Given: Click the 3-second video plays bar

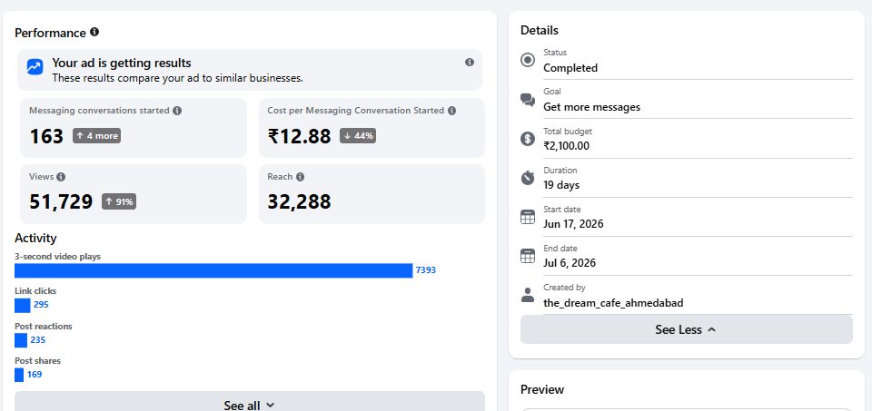Looking at the screenshot, I should (213, 270).
